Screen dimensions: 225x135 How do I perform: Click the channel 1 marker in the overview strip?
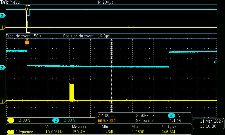pos(3,27)
